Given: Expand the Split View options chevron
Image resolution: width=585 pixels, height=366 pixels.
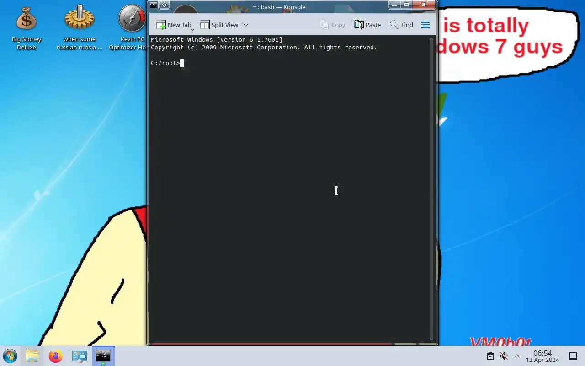Looking at the screenshot, I should [245, 25].
